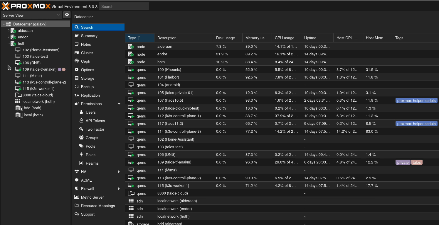Sort by Memory usage column header

[x=257, y=38]
